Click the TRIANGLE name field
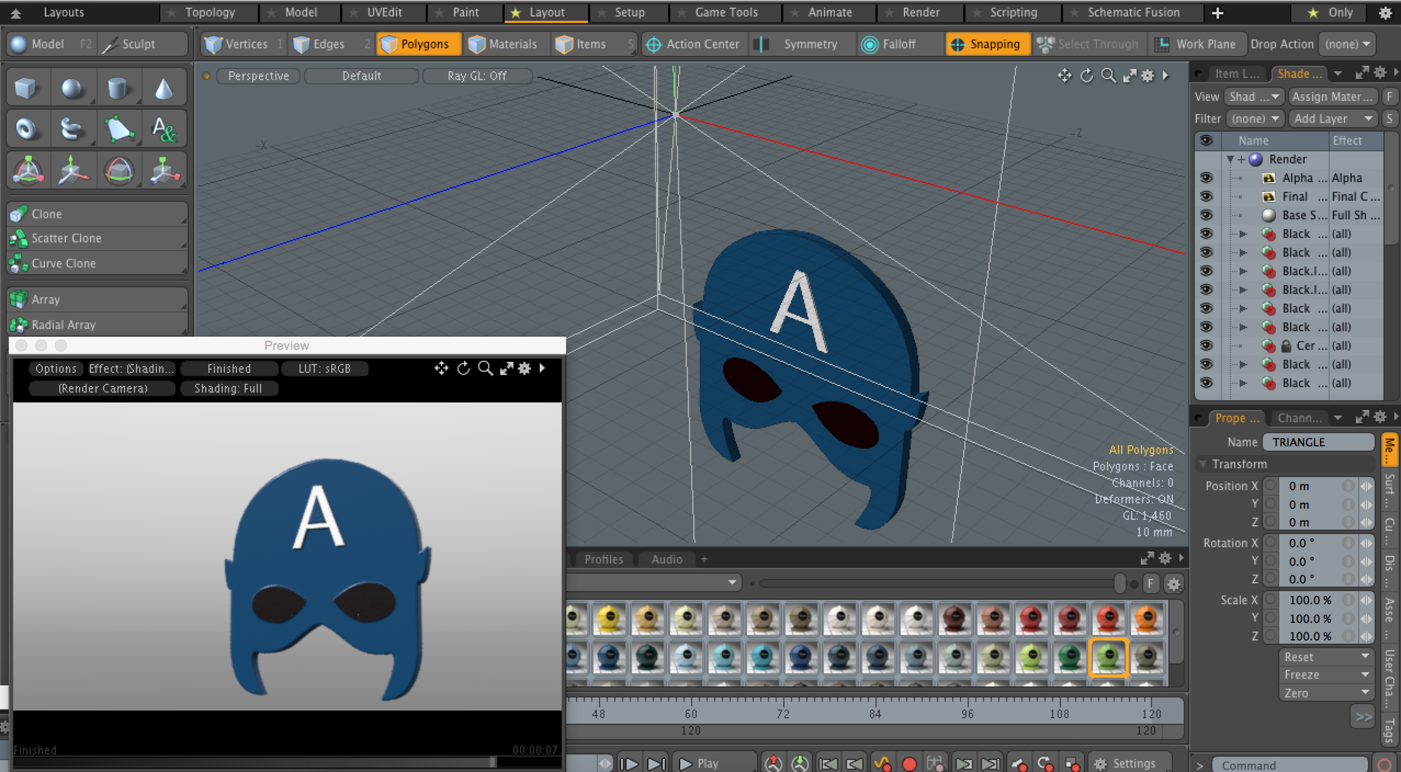1401x772 pixels. 1318,442
